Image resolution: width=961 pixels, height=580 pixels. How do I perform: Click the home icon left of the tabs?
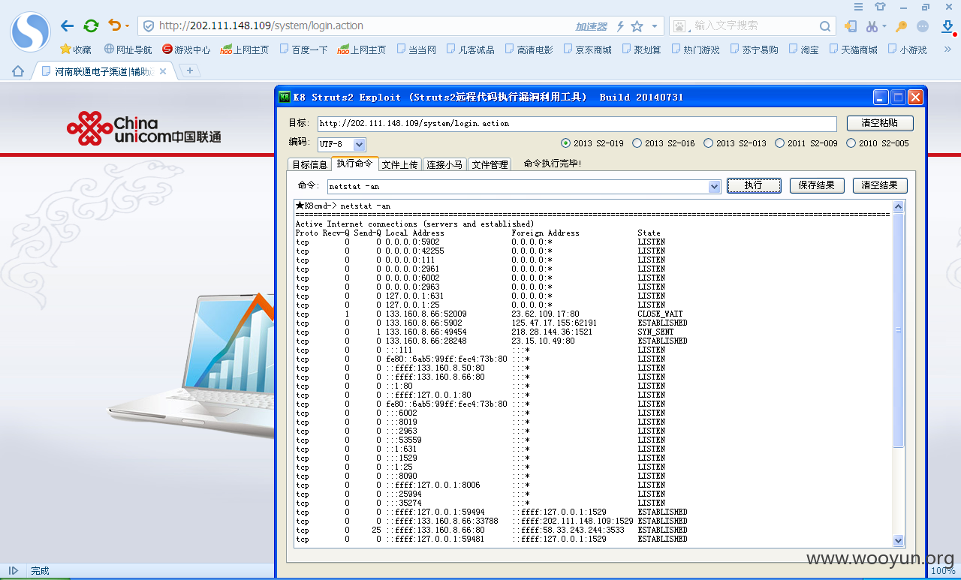(18, 71)
